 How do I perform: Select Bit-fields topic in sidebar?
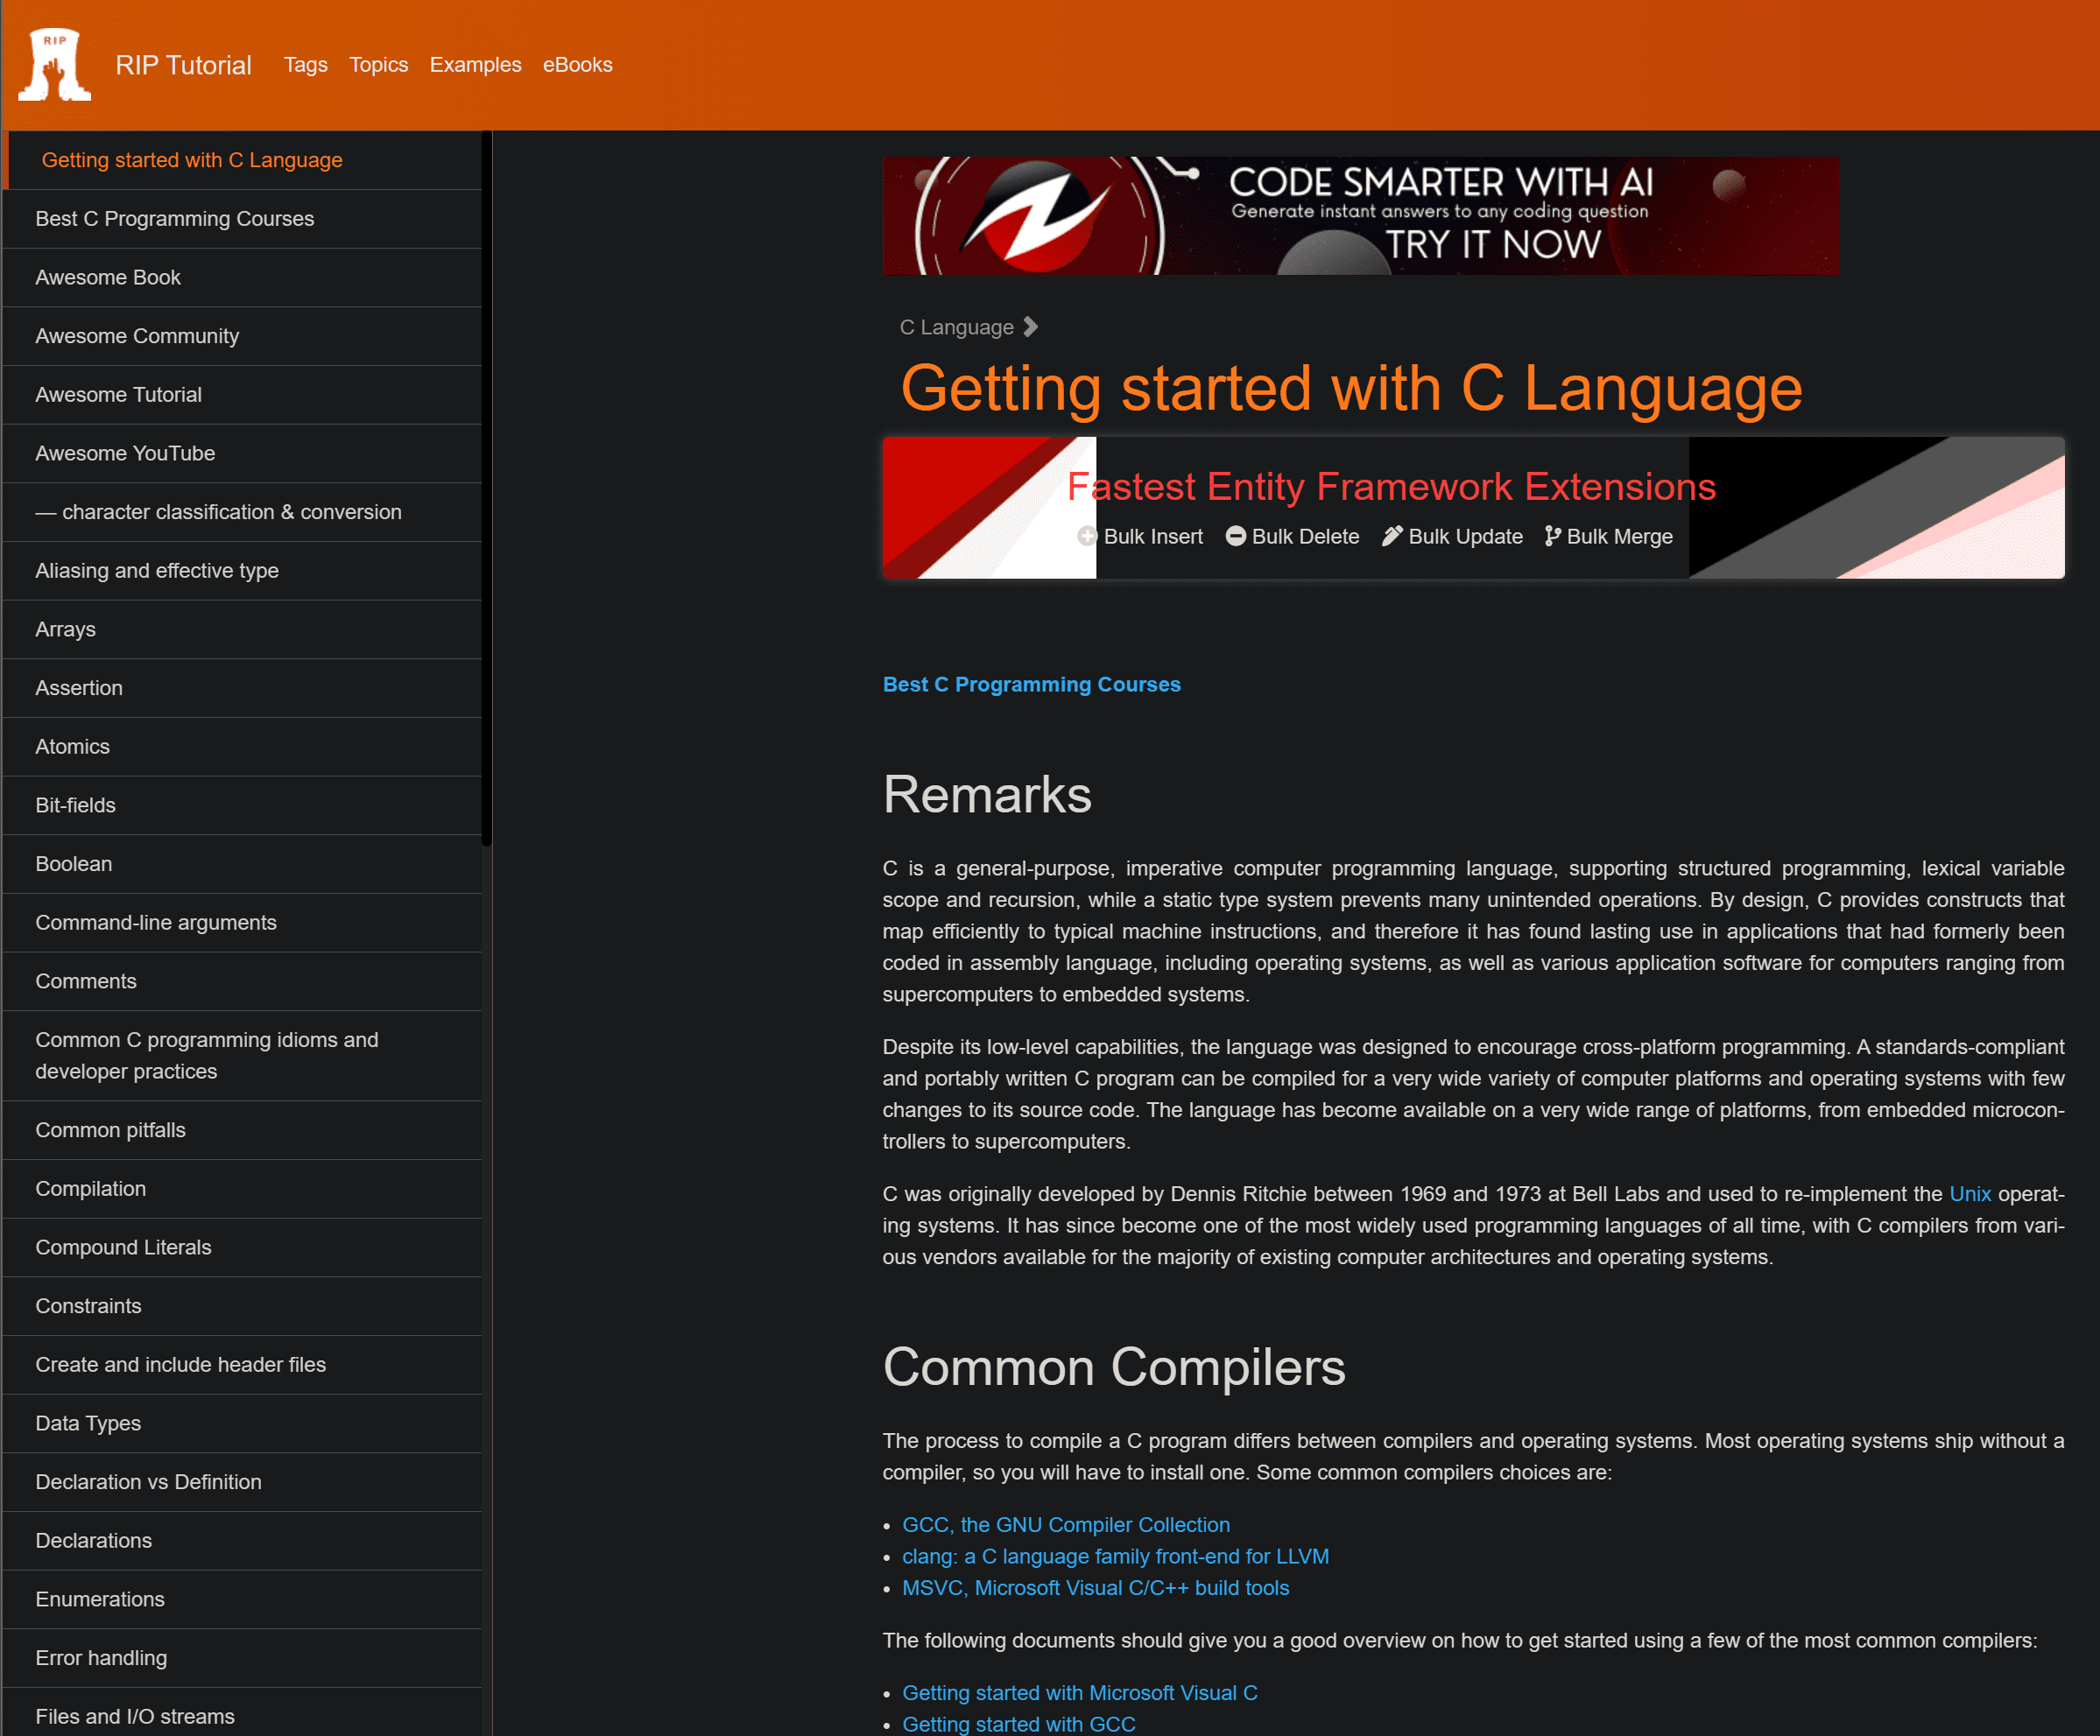[x=76, y=805]
